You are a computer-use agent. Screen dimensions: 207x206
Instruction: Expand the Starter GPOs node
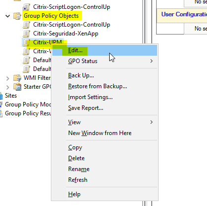pos(8,87)
